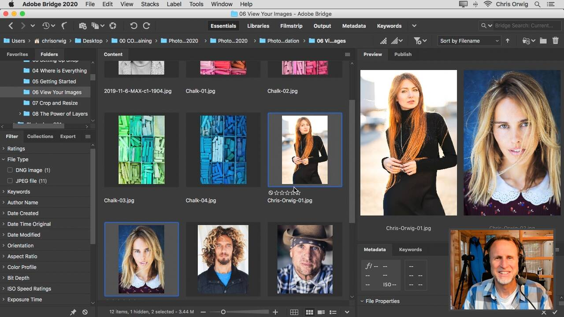Toggle the keep-filter pin icon
This screenshot has width=564, height=317.
pos(73,312)
